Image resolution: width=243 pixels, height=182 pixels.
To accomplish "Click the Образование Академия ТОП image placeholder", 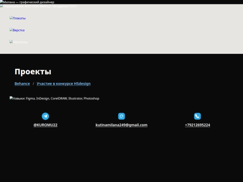I will [x=38, y=6].
